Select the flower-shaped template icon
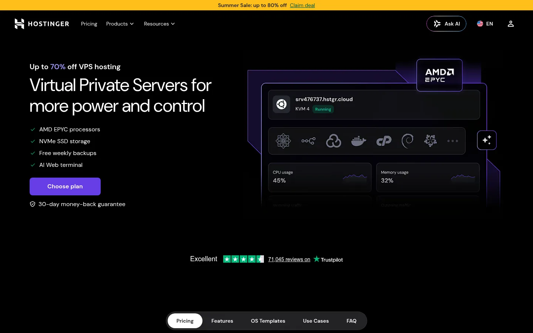This screenshot has width=533, height=333. pos(430,141)
